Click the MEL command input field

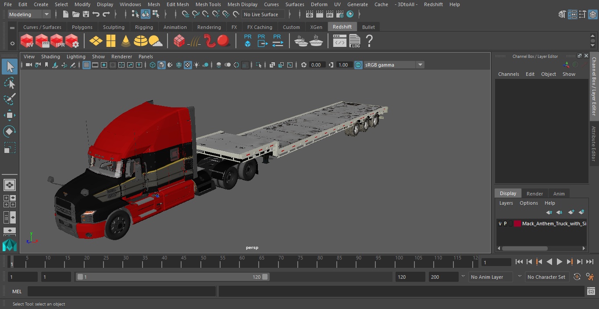point(122,291)
